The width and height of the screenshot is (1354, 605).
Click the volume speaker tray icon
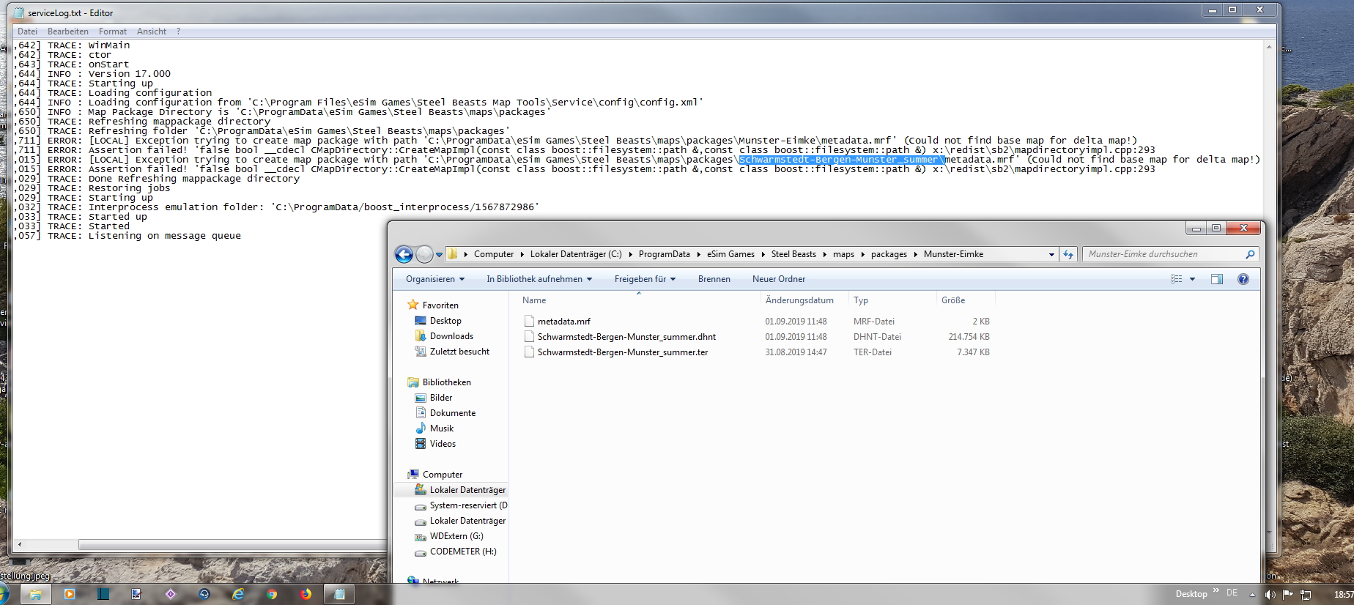pyautogui.click(x=1270, y=594)
